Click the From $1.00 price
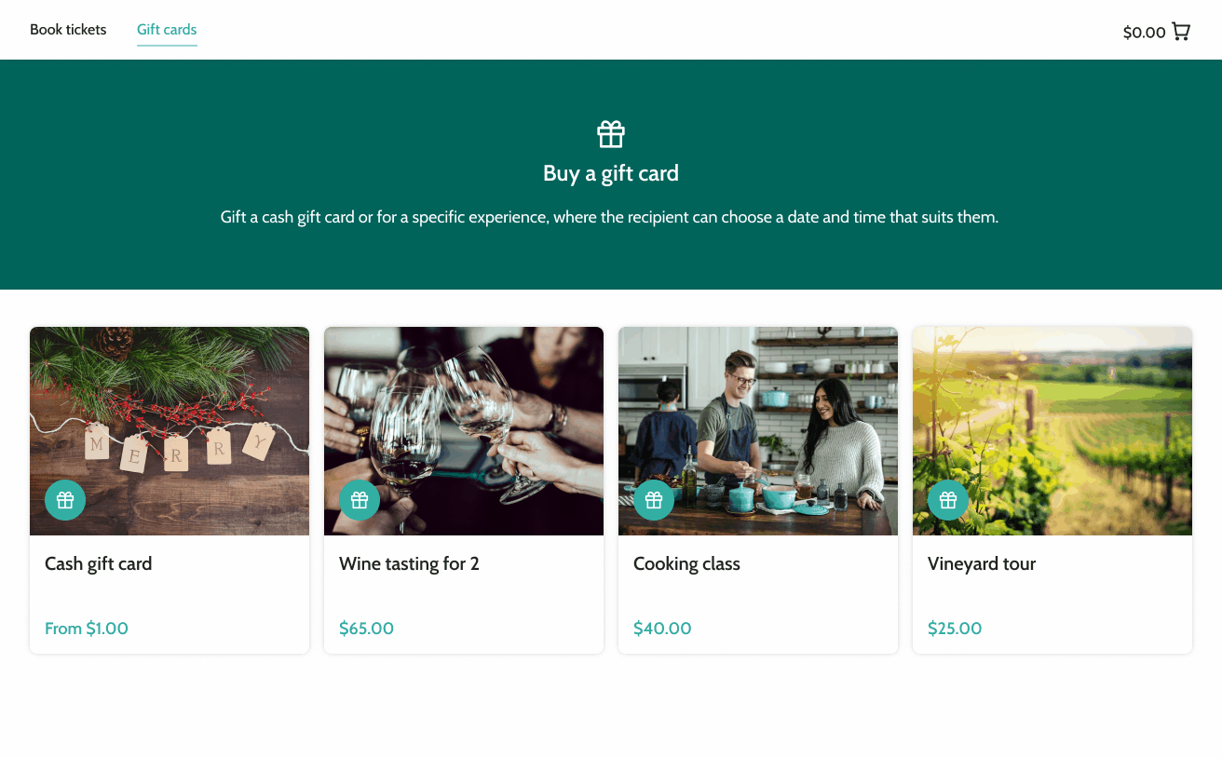The image size is (1222, 758). point(87,629)
